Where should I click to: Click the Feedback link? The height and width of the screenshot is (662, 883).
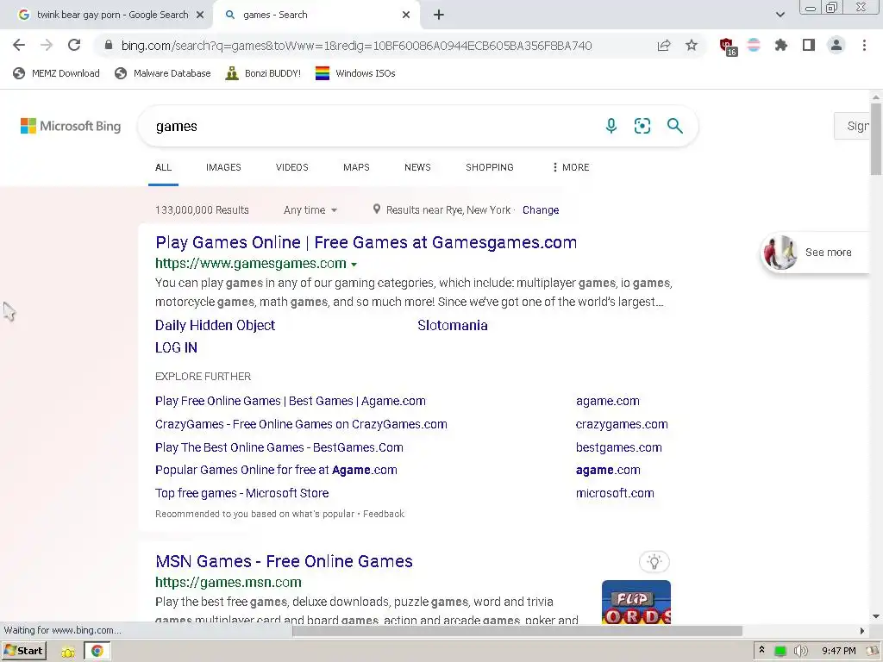pyautogui.click(x=384, y=514)
